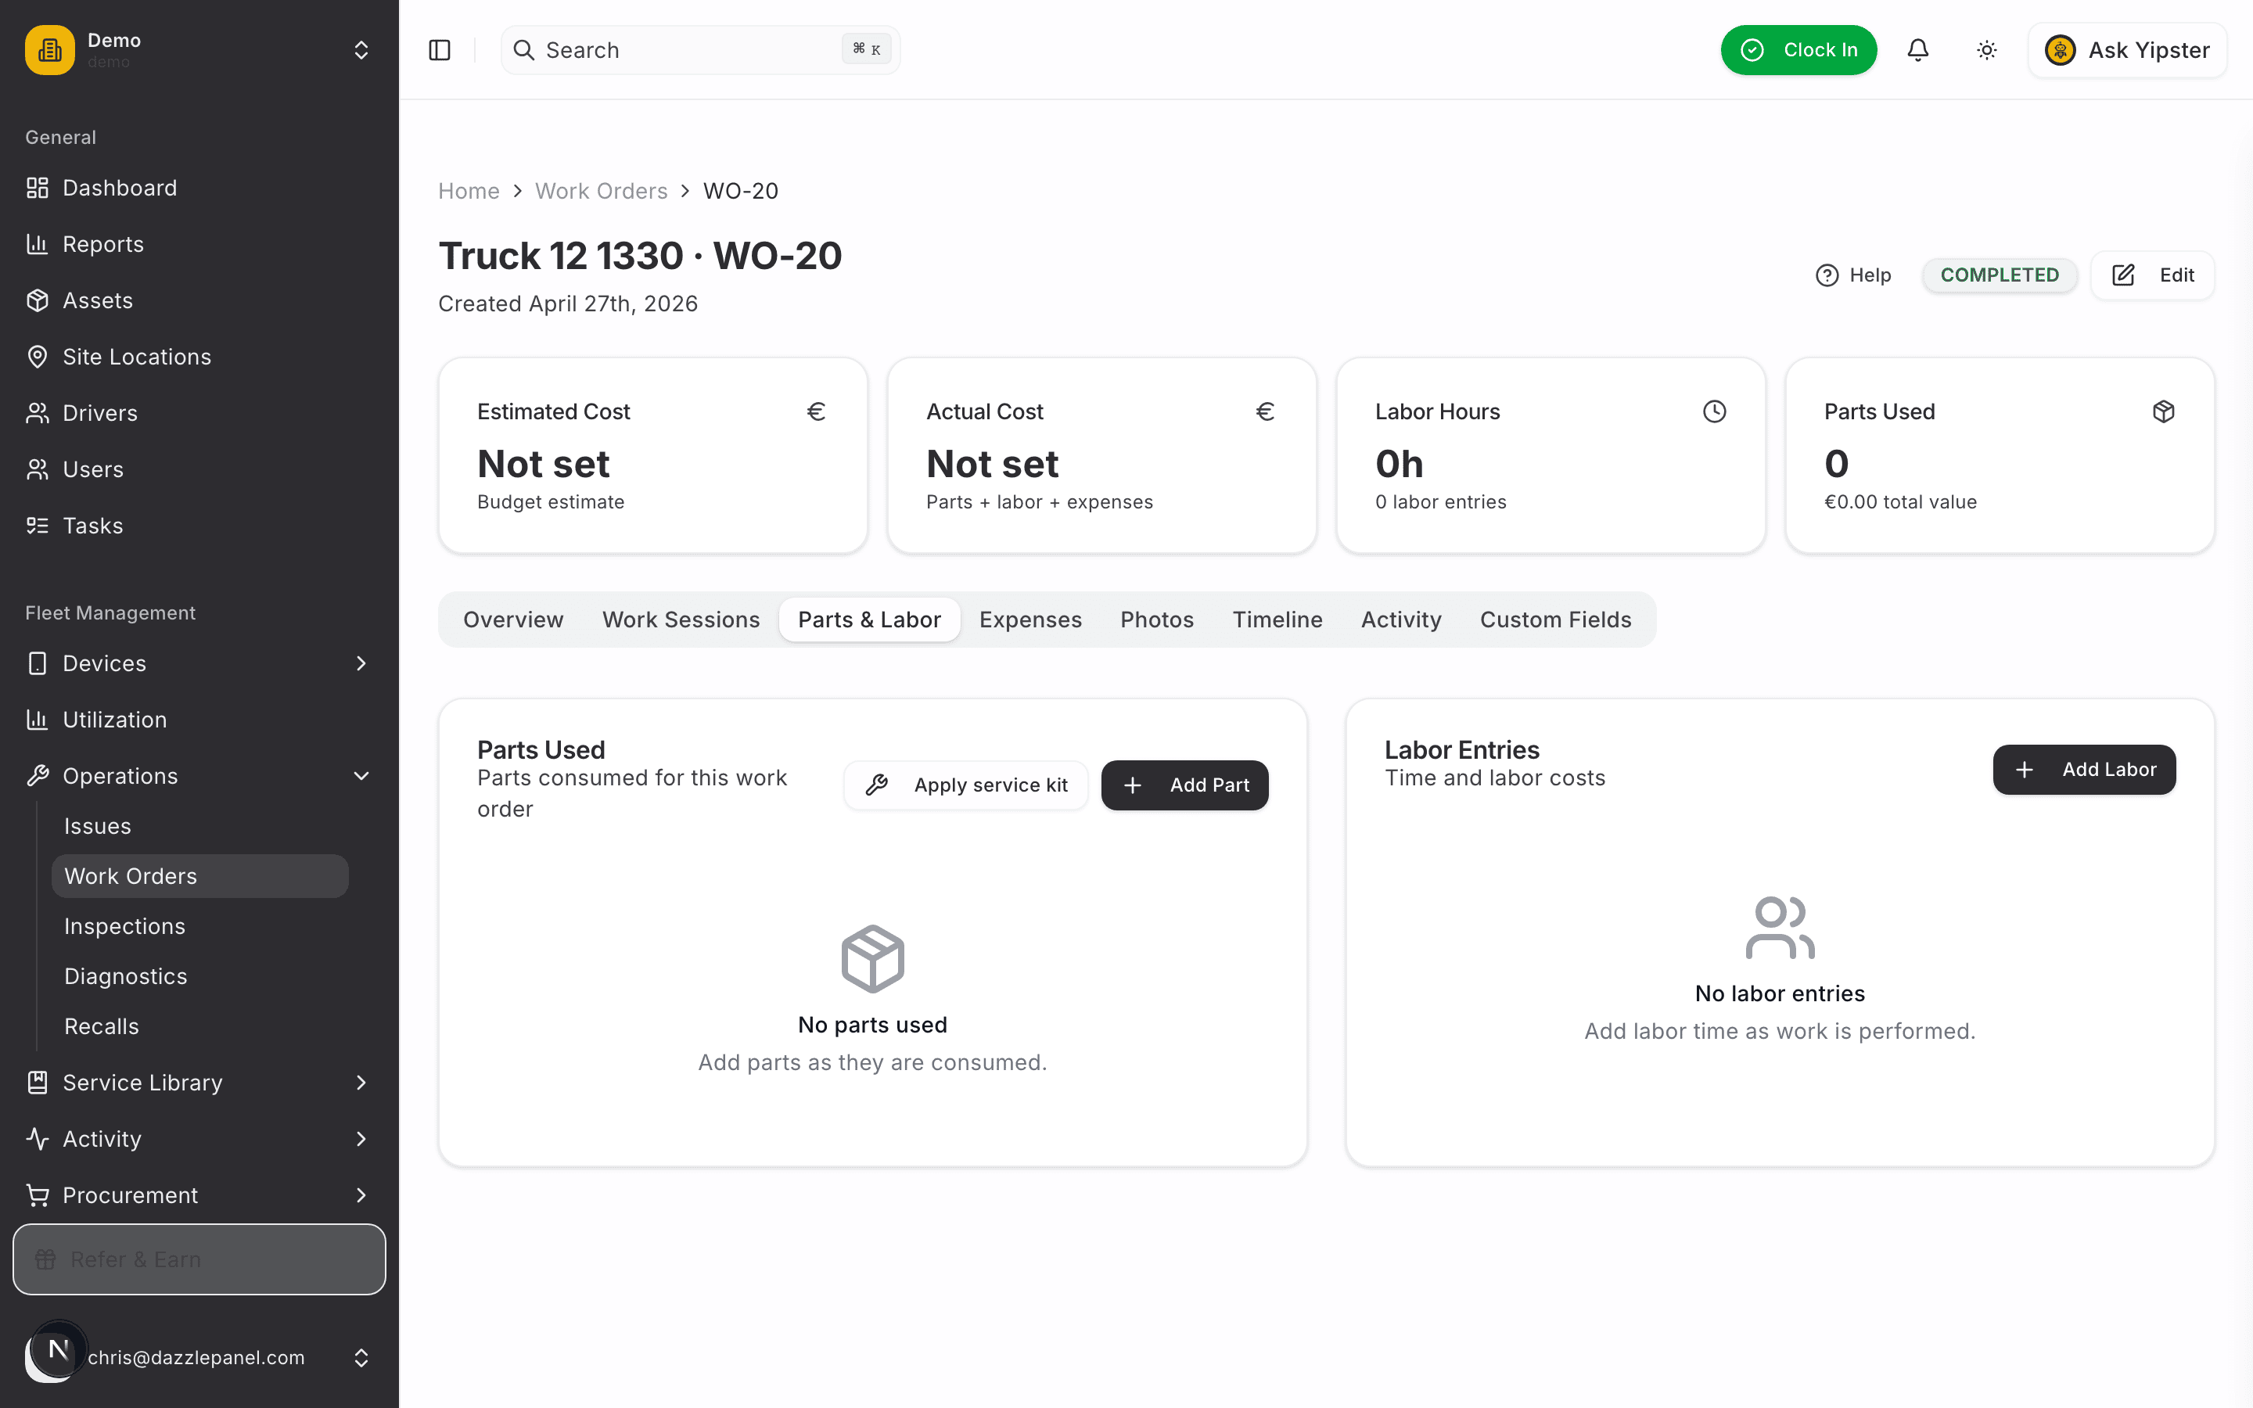Switch to the Expenses tab
This screenshot has width=2253, height=1408.
(x=1030, y=620)
